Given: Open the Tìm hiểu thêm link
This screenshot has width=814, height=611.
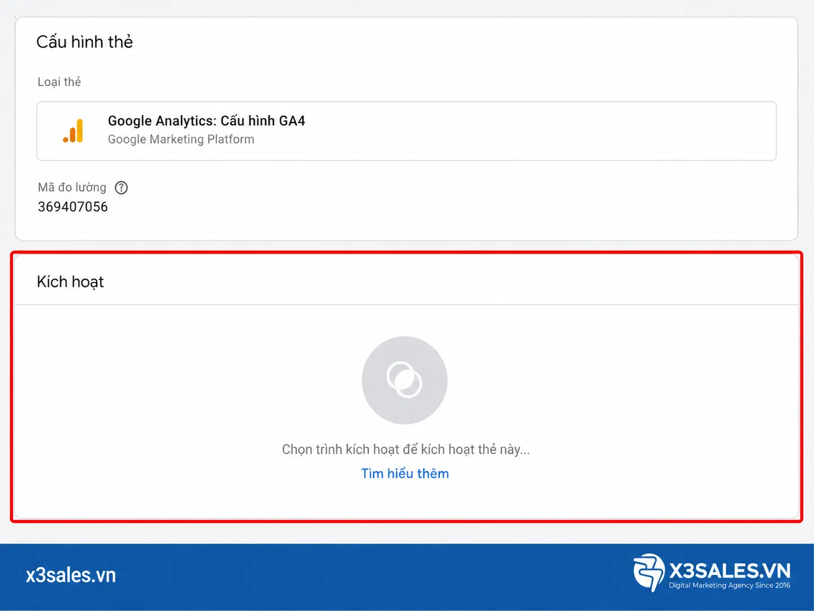Looking at the screenshot, I should pyautogui.click(x=405, y=474).
